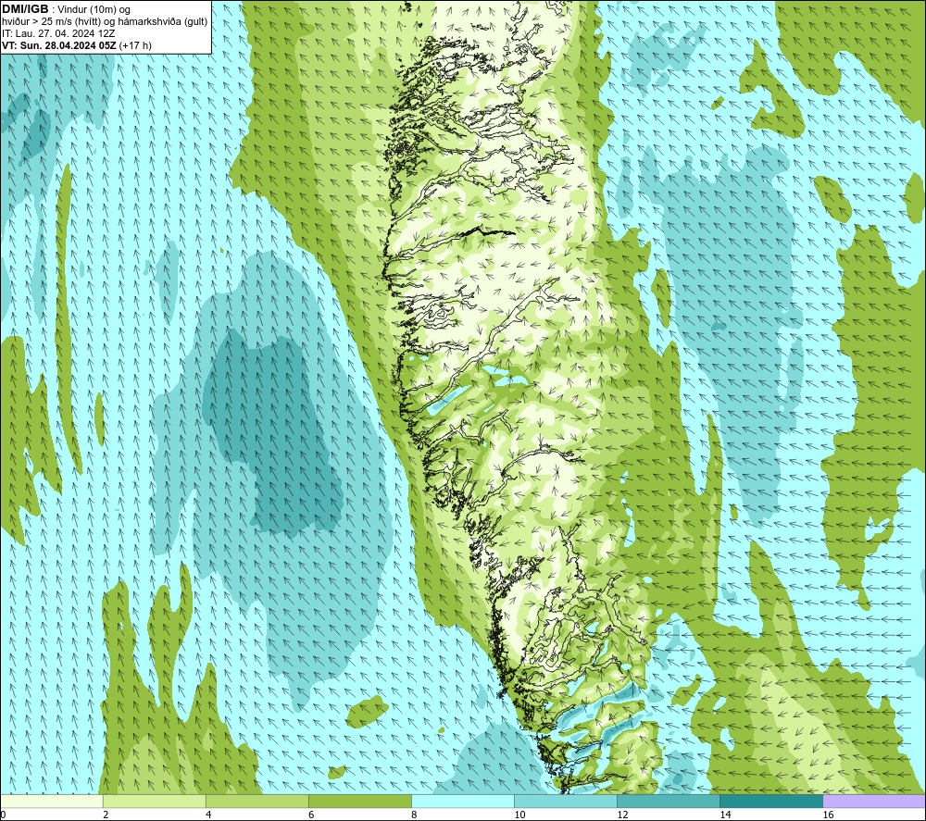Click the '6' colorbar label
The height and width of the screenshot is (821, 926).
click(311, 815)
